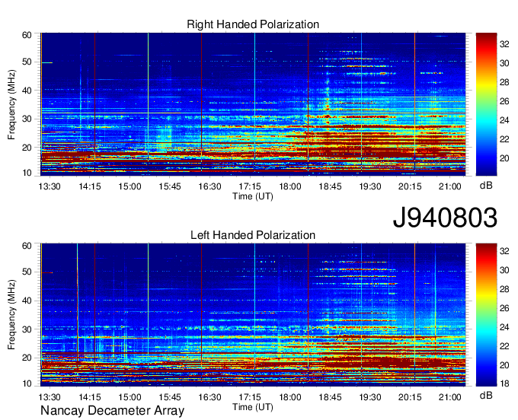Viewport: 518px width, 420px height.
Task: Click the '13:30' time tick of lower plot
Action: [x=50, y=397]
